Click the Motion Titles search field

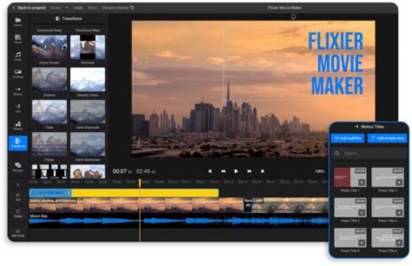(369, 153)
